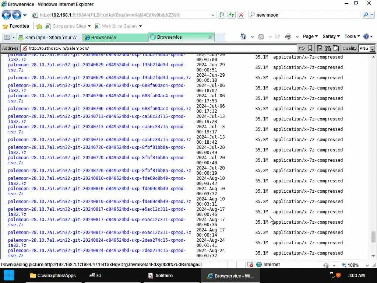Click the Help question-mark icon
The width and height of the screenshot is (377, 283).
pos(366,36)
